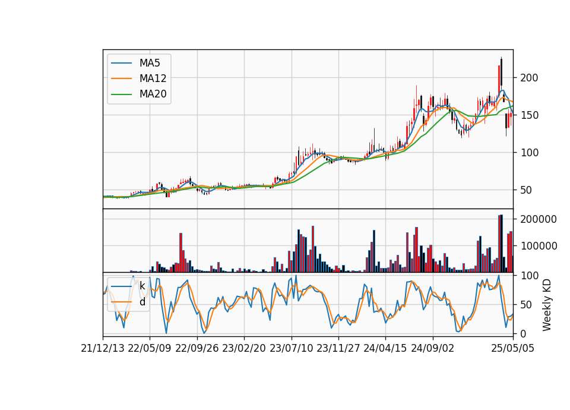Click the 25/05/05 date tick label
The width and height of the screenshot is (570, 410).
pyautogui.click(x=513, y=348)
